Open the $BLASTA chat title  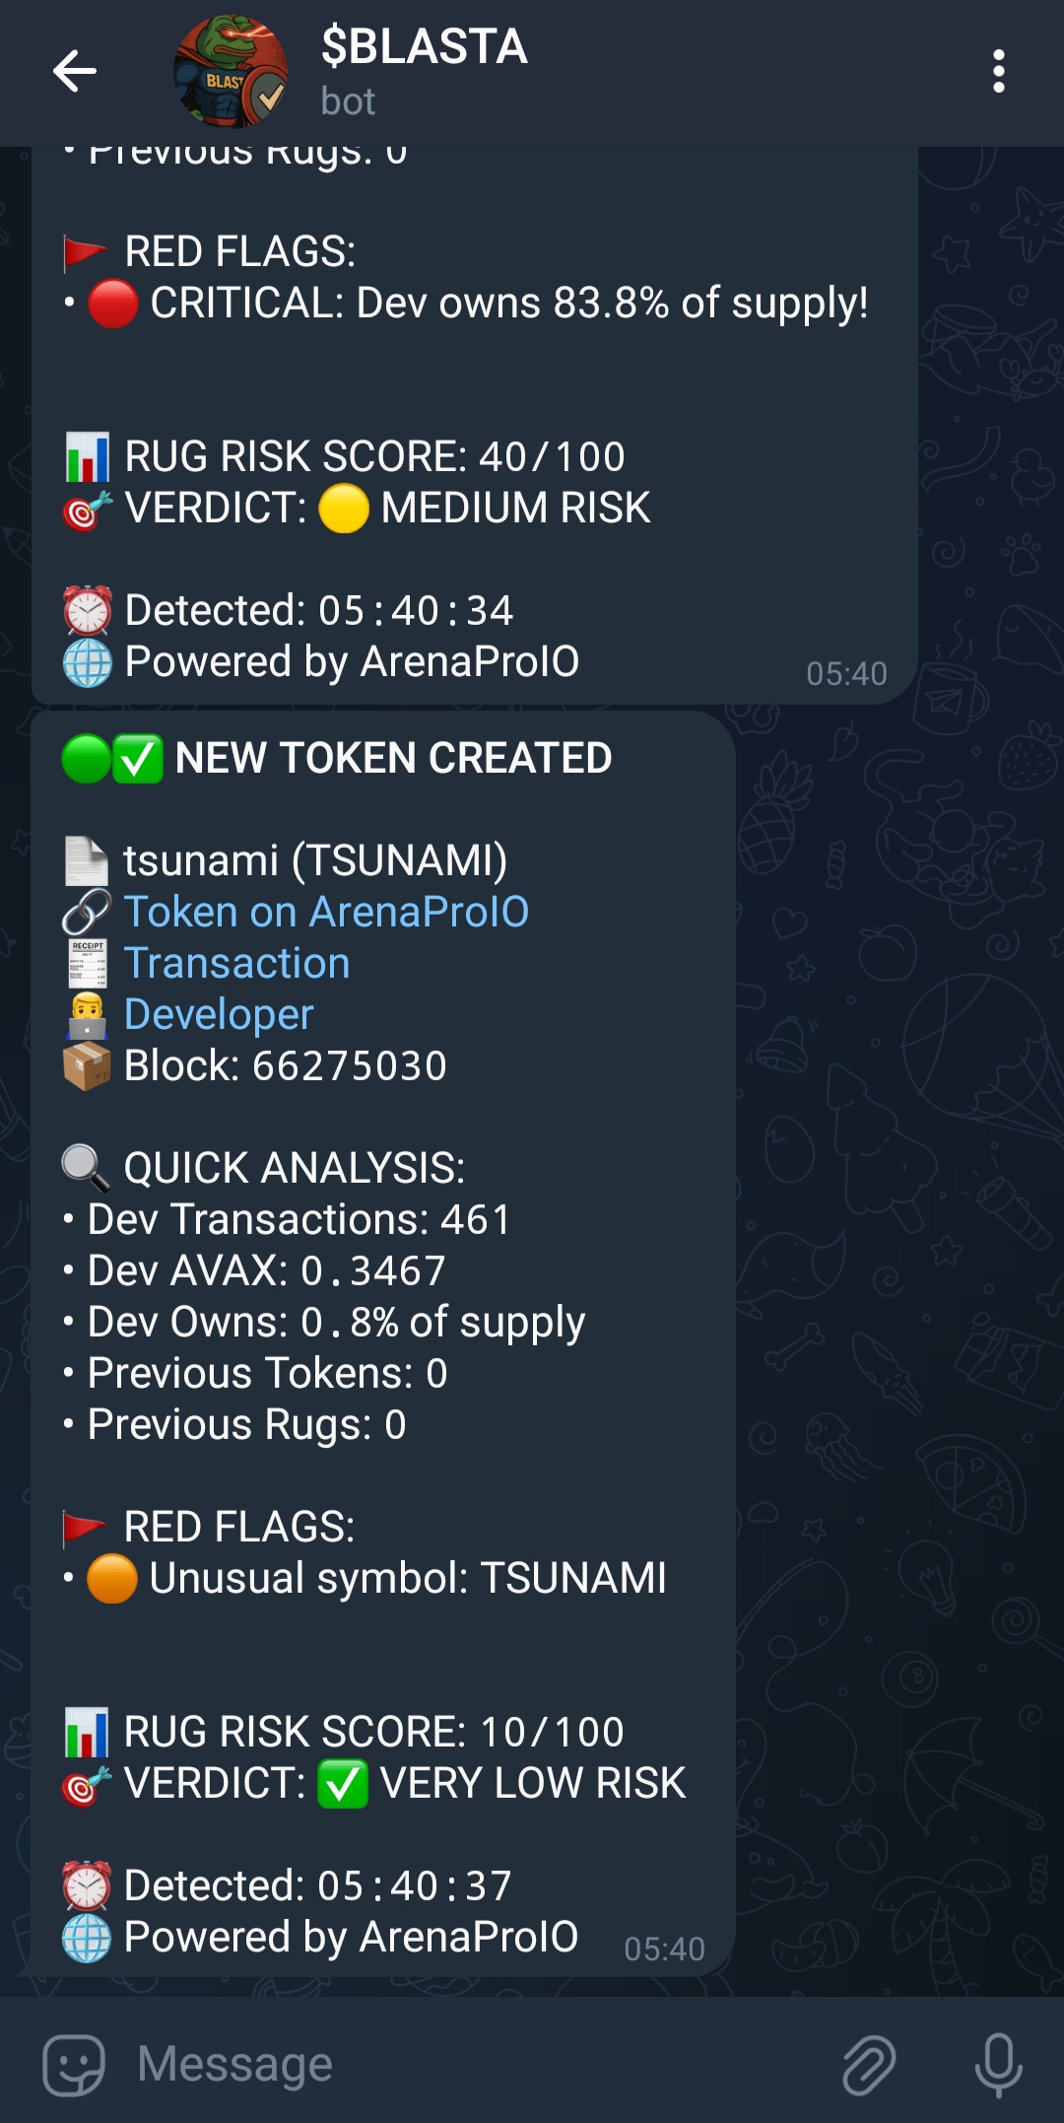tap(425, 46)
